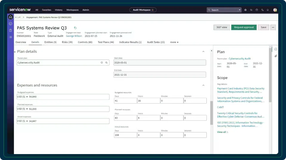Click the 360° view button

(x=222, y=27)
